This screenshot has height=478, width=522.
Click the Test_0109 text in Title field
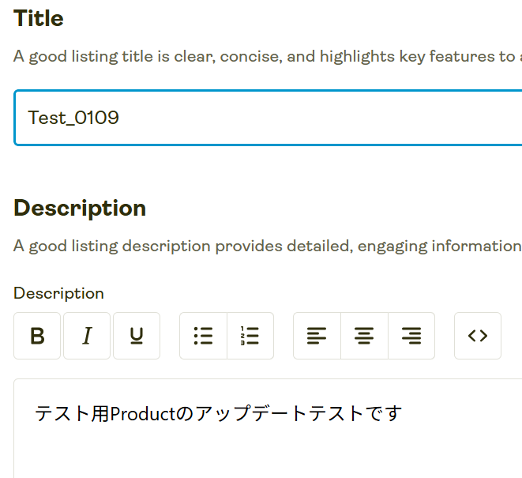click(73, 118)
